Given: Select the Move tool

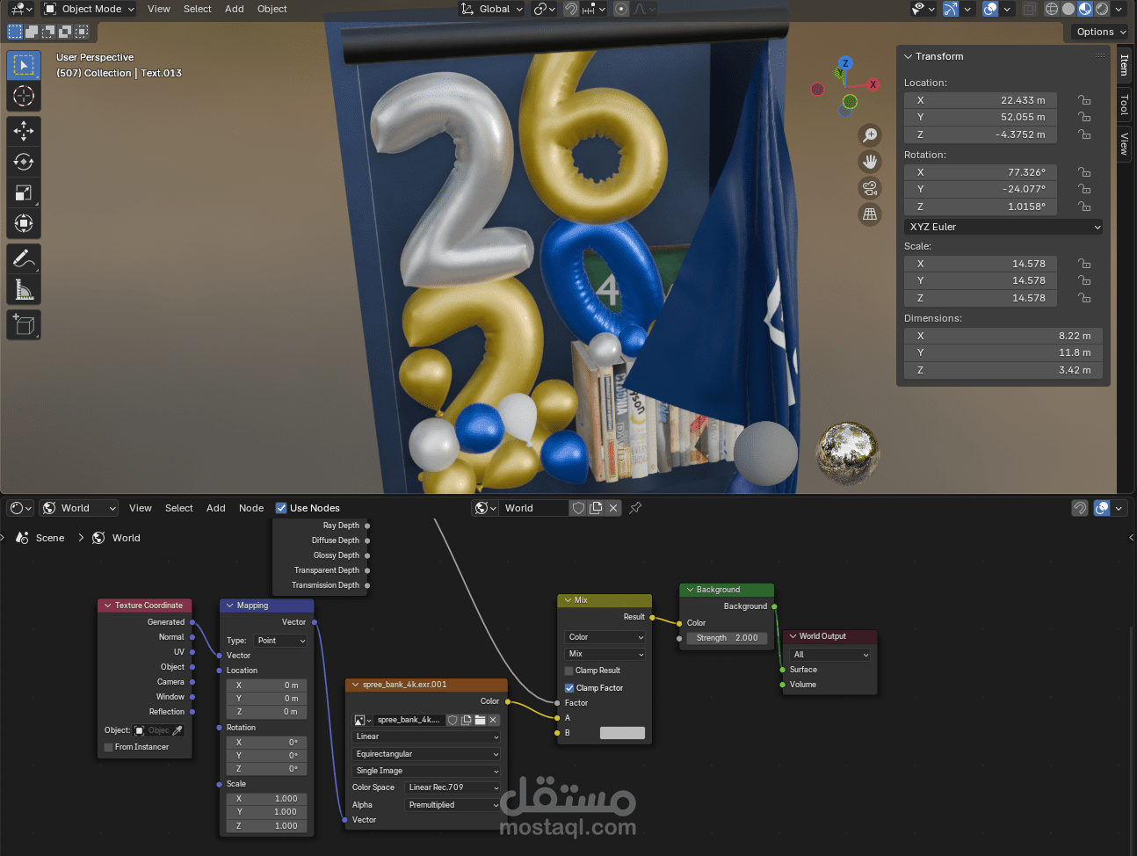Looking at the screenshot, I should click(24, 131).
